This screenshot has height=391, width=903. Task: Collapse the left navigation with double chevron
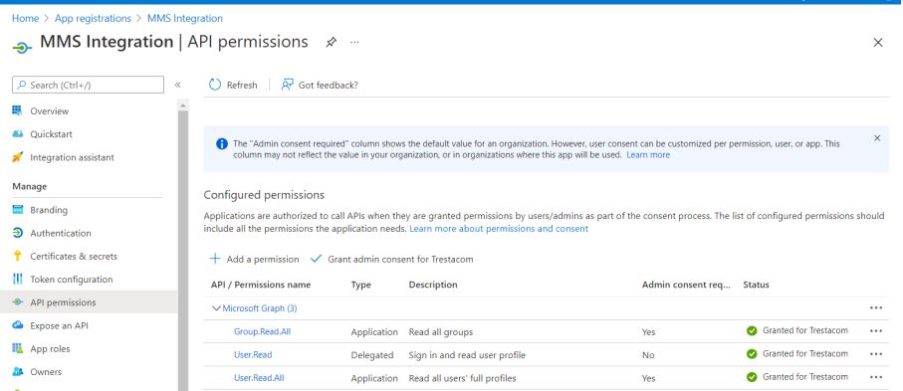tap(177, 85)
